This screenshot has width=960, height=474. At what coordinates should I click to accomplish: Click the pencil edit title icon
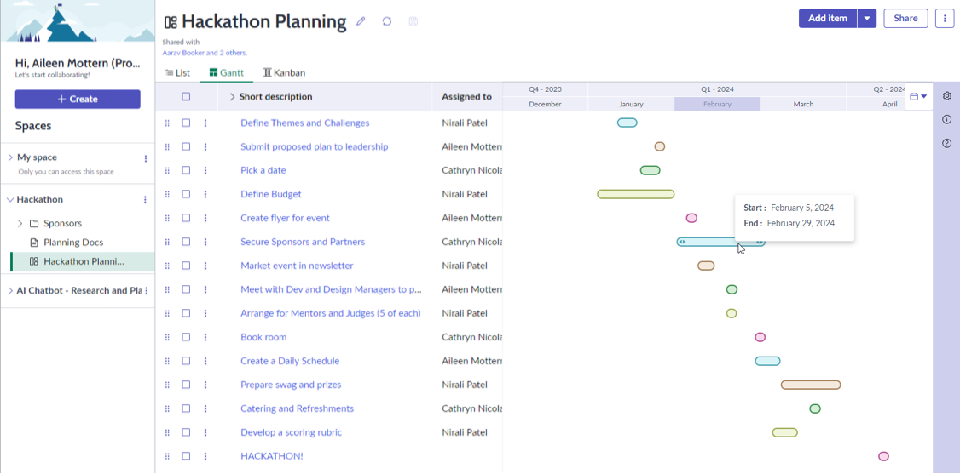pos(361,21)
